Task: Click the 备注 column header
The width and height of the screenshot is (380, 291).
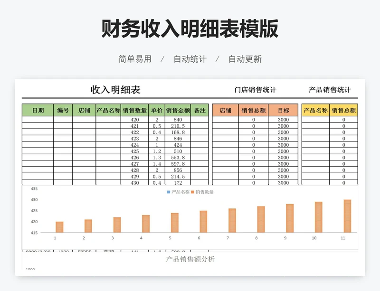Action: (199, 110)
